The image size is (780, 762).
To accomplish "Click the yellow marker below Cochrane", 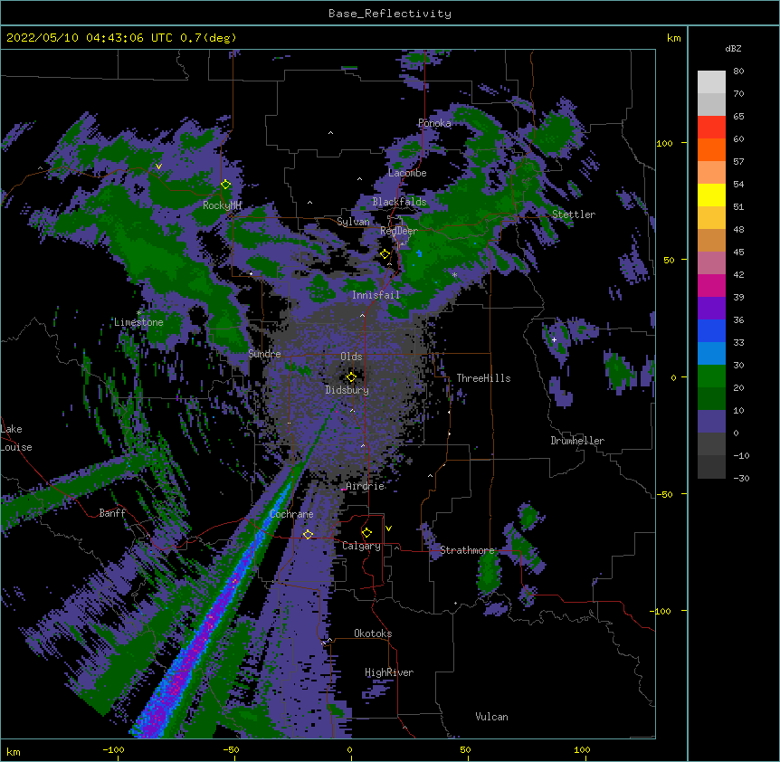I will (x=308, y=535).
